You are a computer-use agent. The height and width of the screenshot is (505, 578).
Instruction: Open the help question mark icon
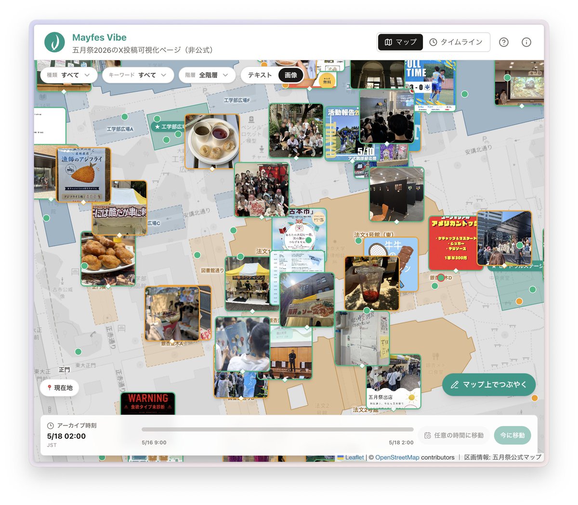[504, 42]
